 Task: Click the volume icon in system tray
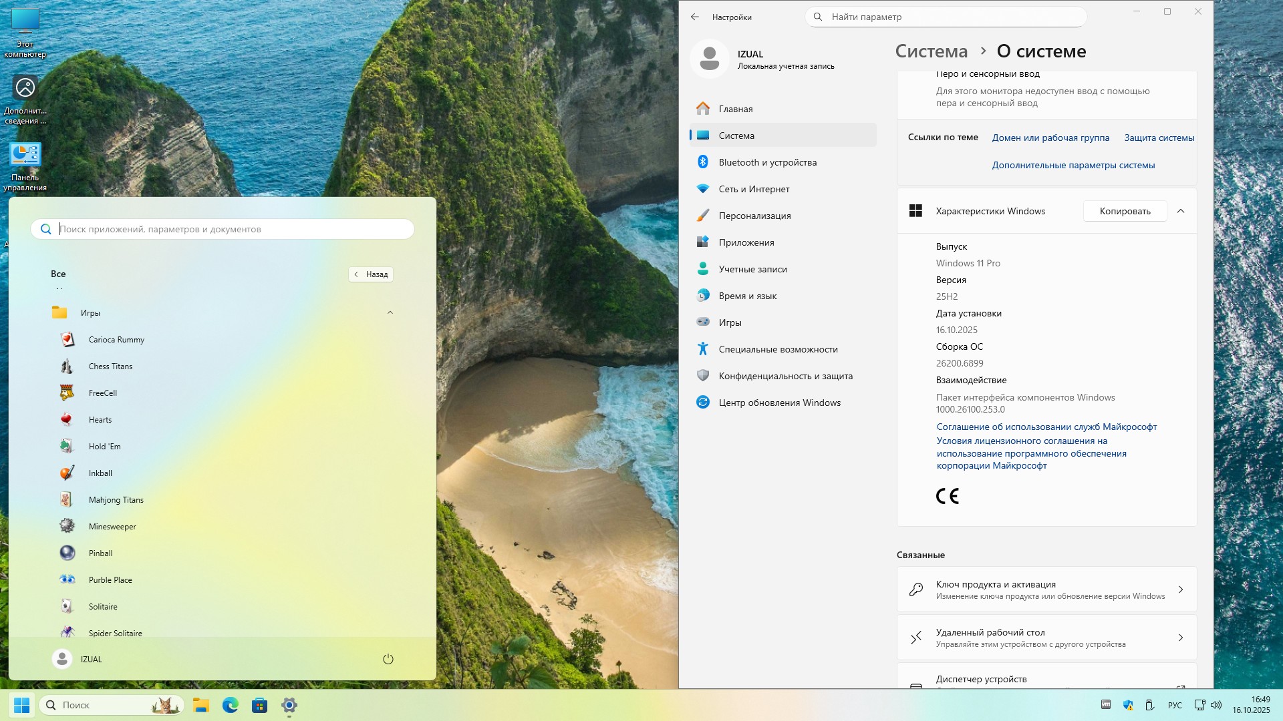pyautogui.click(x=1216, y=705)
